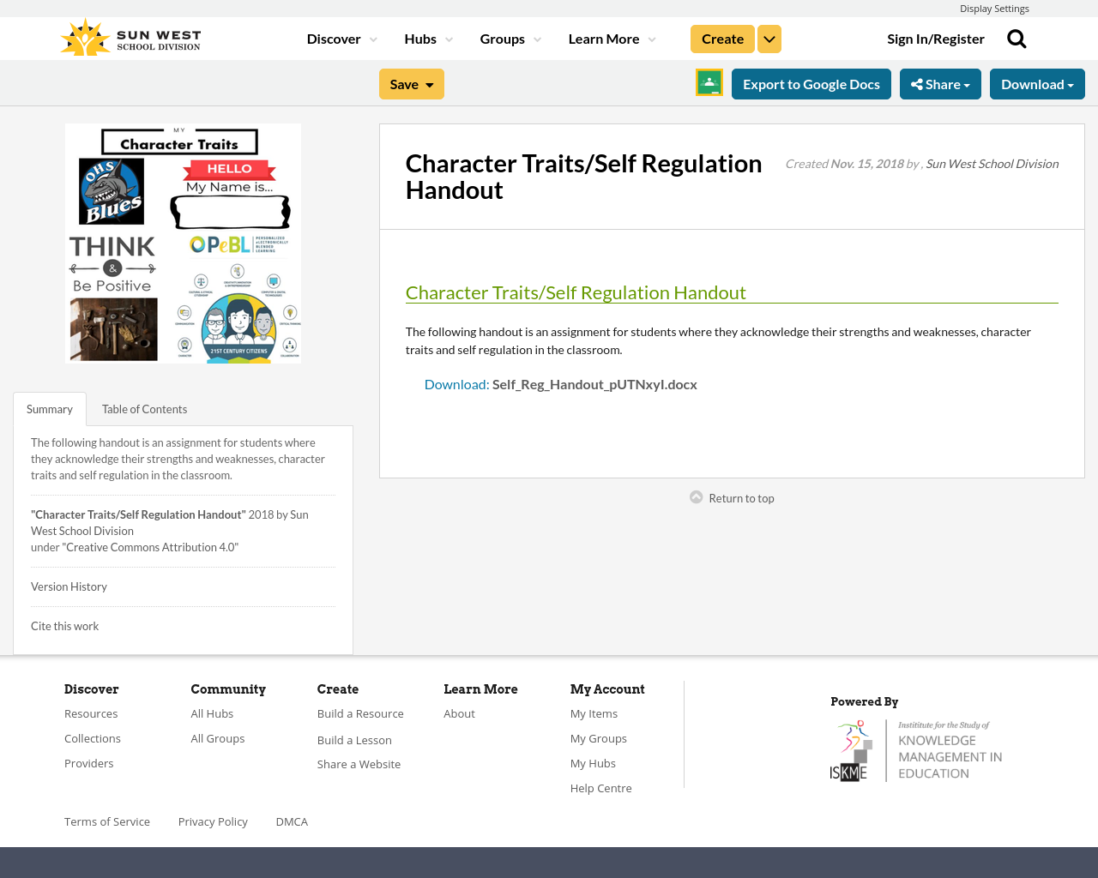The width and height of the screenshot is (1098, 878).
Task: Click Cite this work
Action: [64, 625]
